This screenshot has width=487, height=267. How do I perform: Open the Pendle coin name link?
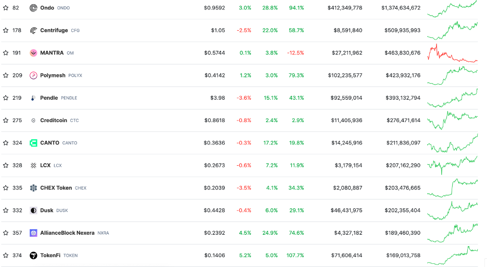[x=49, y=98]
